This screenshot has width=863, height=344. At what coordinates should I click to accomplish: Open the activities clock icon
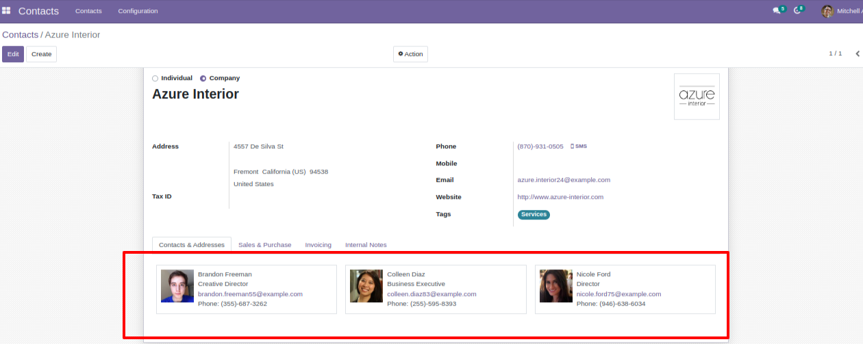click(x=797, y=11)
